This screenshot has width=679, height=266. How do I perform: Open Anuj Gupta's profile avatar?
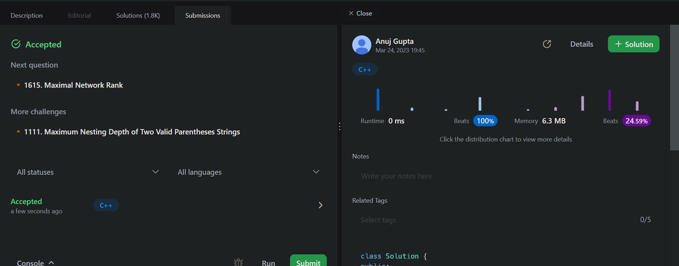coord(362,45)
